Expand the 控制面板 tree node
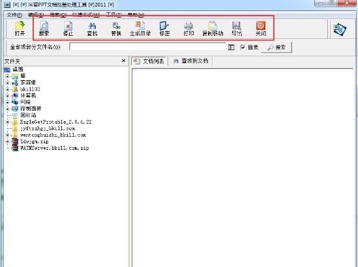Screen dimensions: 358x267 coord(7,109)
